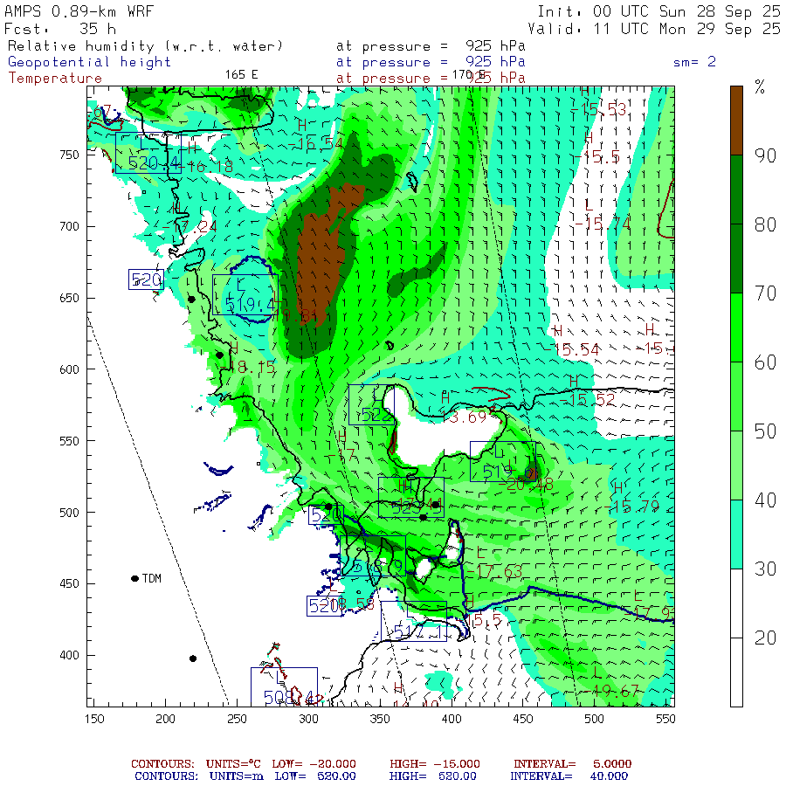Click the "-16.54" high temperature label
Image resolution: width=786 pixels, height=786 pixels.
315,144
